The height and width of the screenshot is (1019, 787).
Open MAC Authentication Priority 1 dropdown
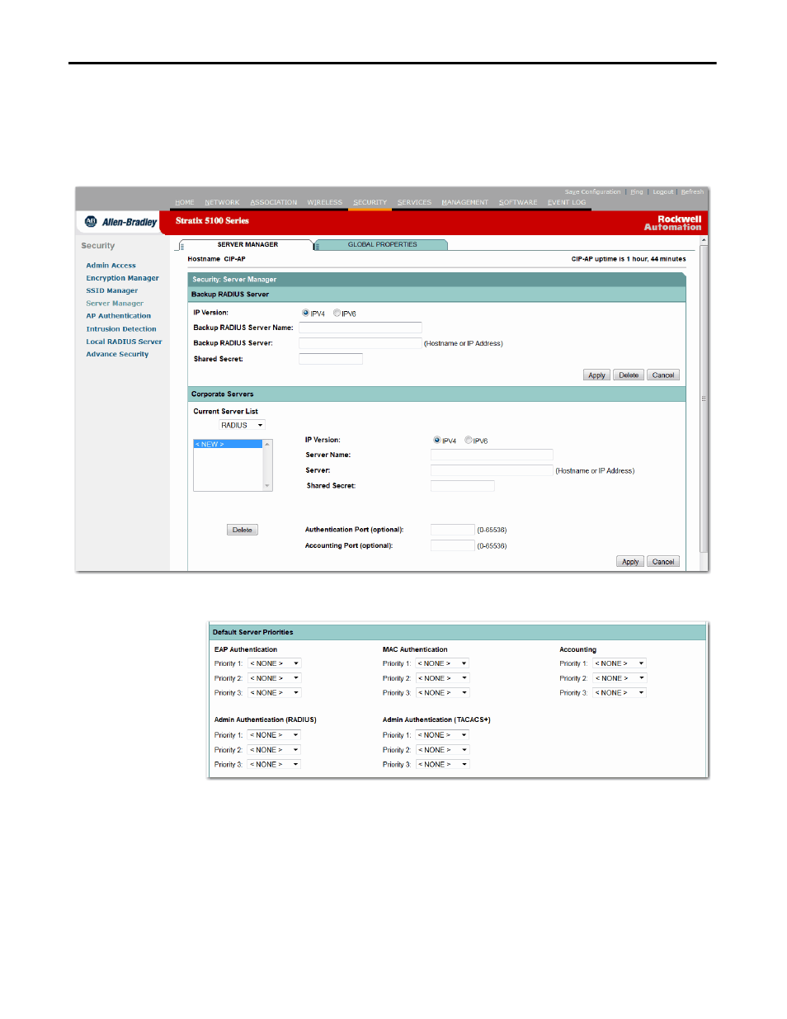[442, 663]
